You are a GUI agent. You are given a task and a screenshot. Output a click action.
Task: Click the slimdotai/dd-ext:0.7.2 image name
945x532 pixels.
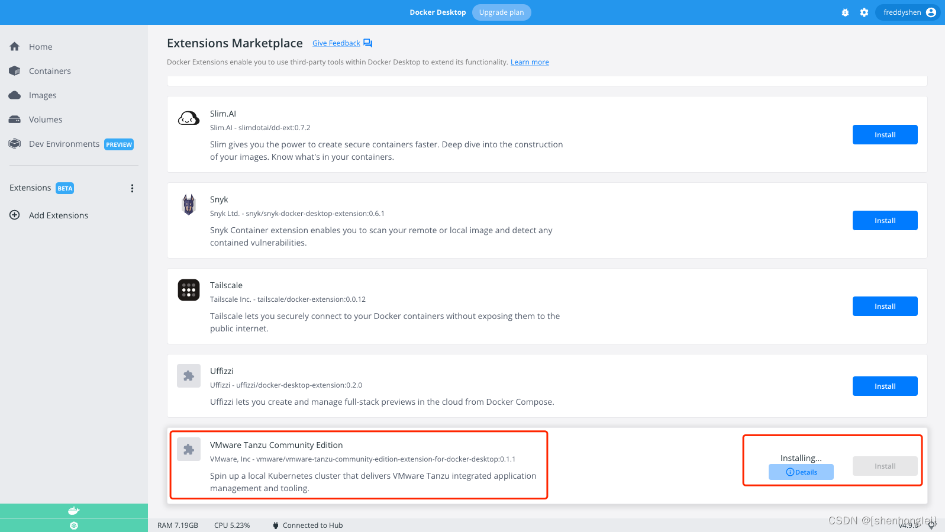click(275, 128)
